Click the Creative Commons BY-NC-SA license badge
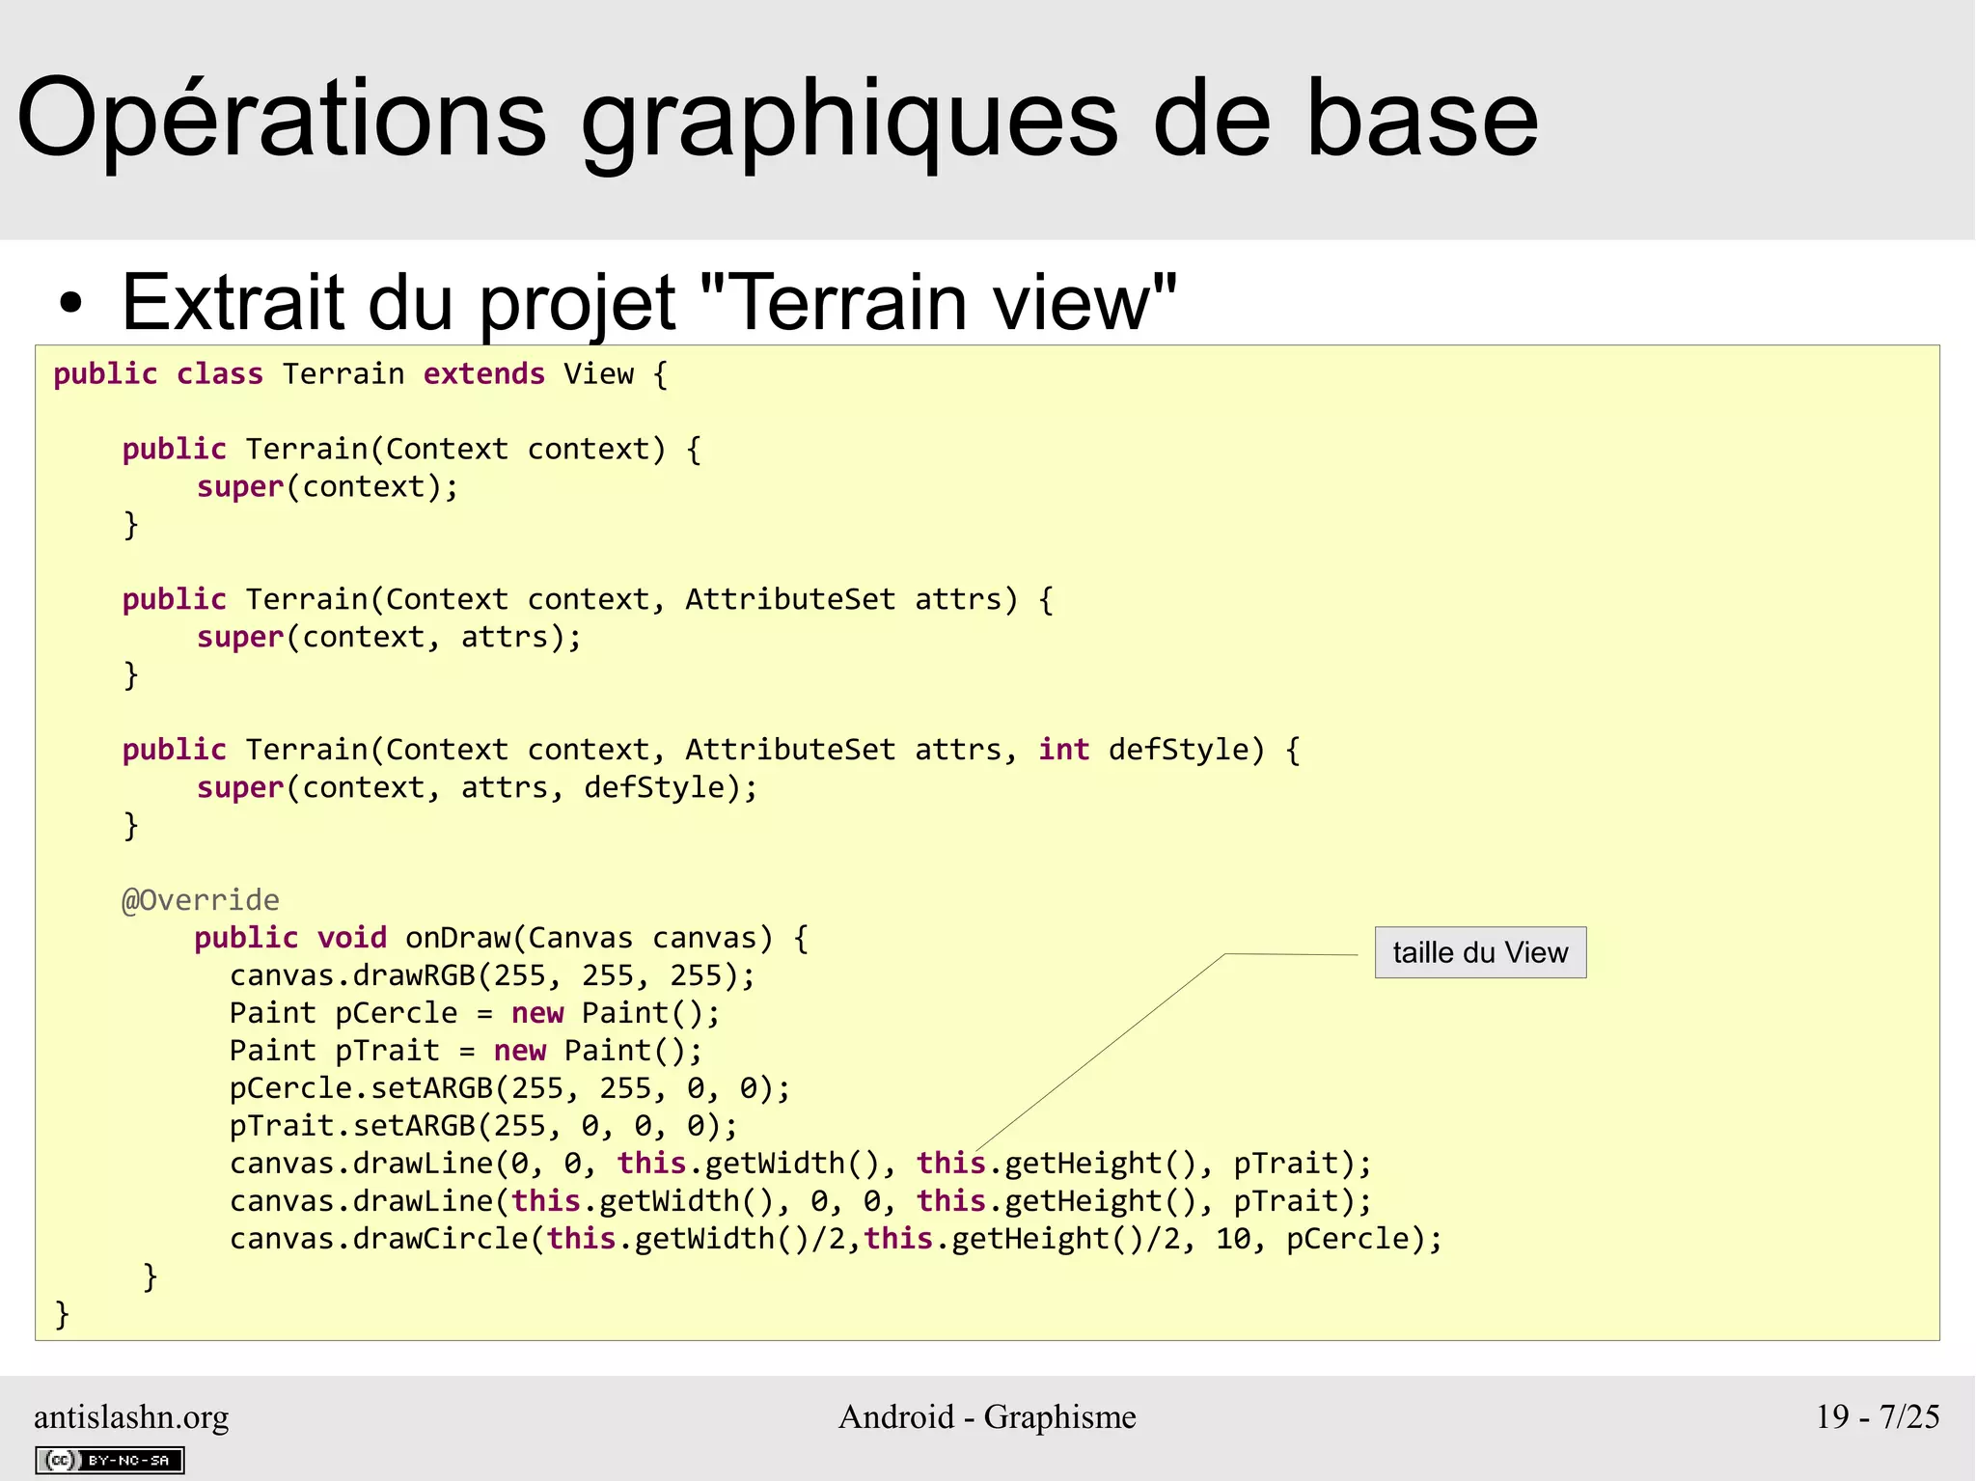Viewport: 1976px width, 1481px height. coord(110,1460)
